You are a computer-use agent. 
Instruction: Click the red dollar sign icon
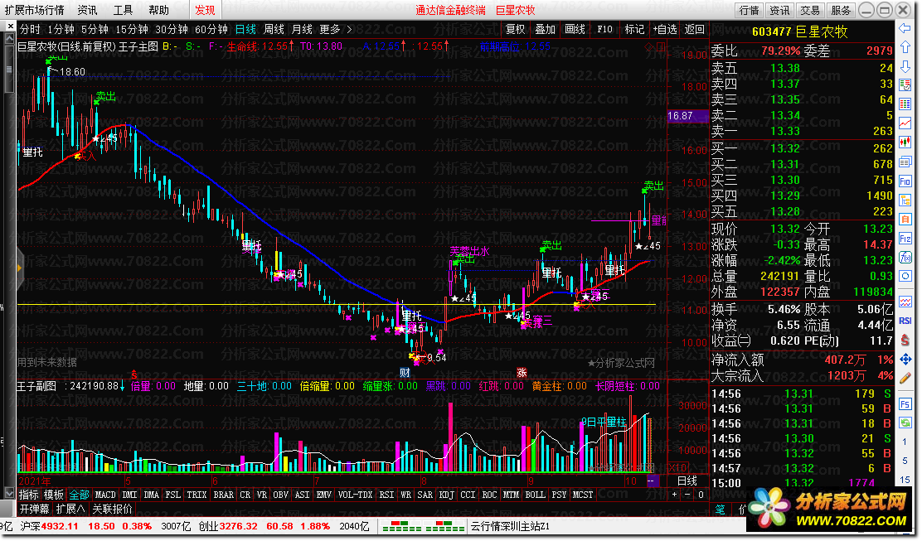coord(905,341)
